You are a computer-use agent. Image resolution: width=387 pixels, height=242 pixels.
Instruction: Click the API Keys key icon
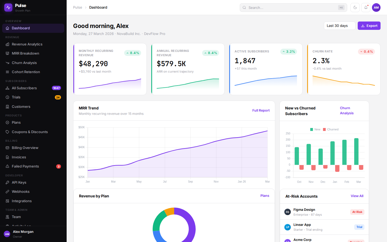(x=8, y=183)
